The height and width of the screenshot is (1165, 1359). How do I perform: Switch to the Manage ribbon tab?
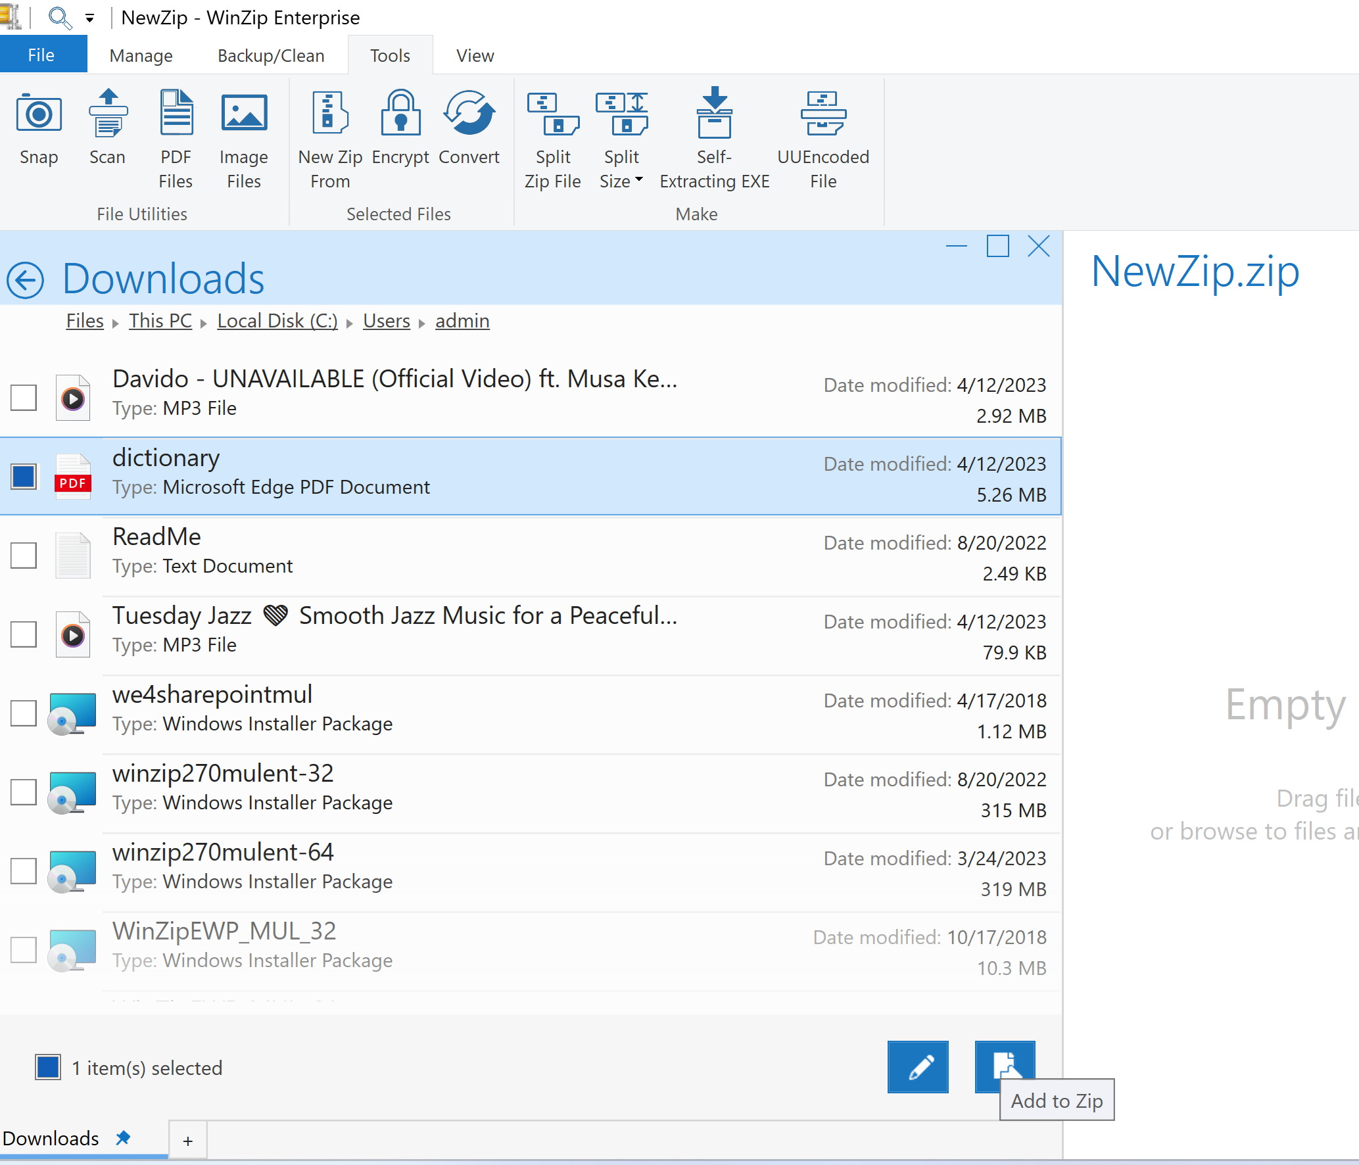[x=141, y=55]
